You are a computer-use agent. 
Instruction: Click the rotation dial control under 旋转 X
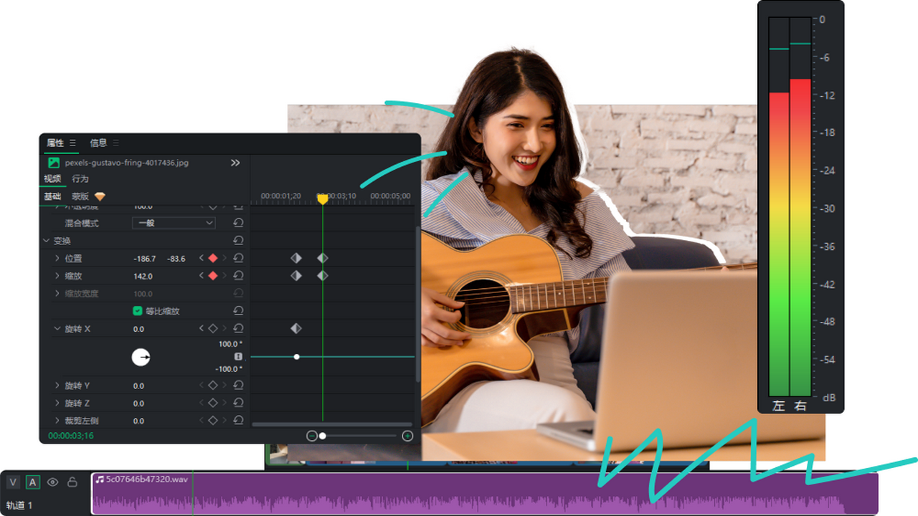pos(141,357)
